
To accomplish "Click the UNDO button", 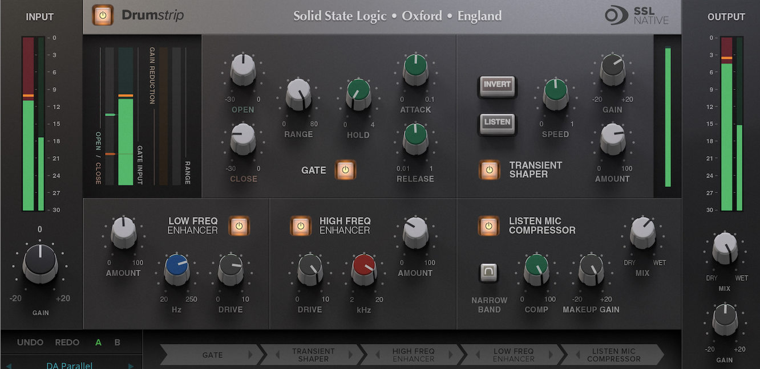I will [30, 342].
